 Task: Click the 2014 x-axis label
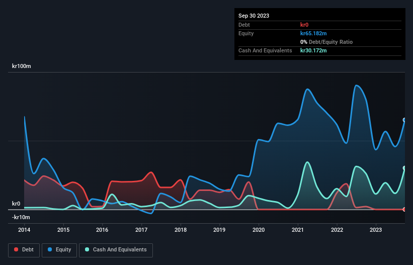point(24,230)
